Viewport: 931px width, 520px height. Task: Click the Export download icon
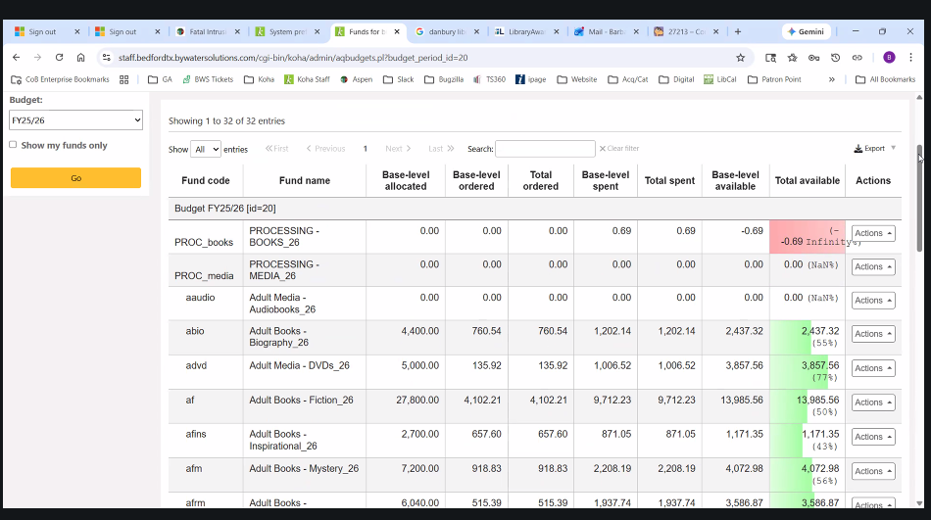coord(857,149)
